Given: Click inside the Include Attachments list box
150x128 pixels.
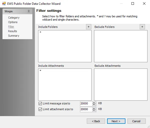Looking at the screenshot, I should point(65,85).
